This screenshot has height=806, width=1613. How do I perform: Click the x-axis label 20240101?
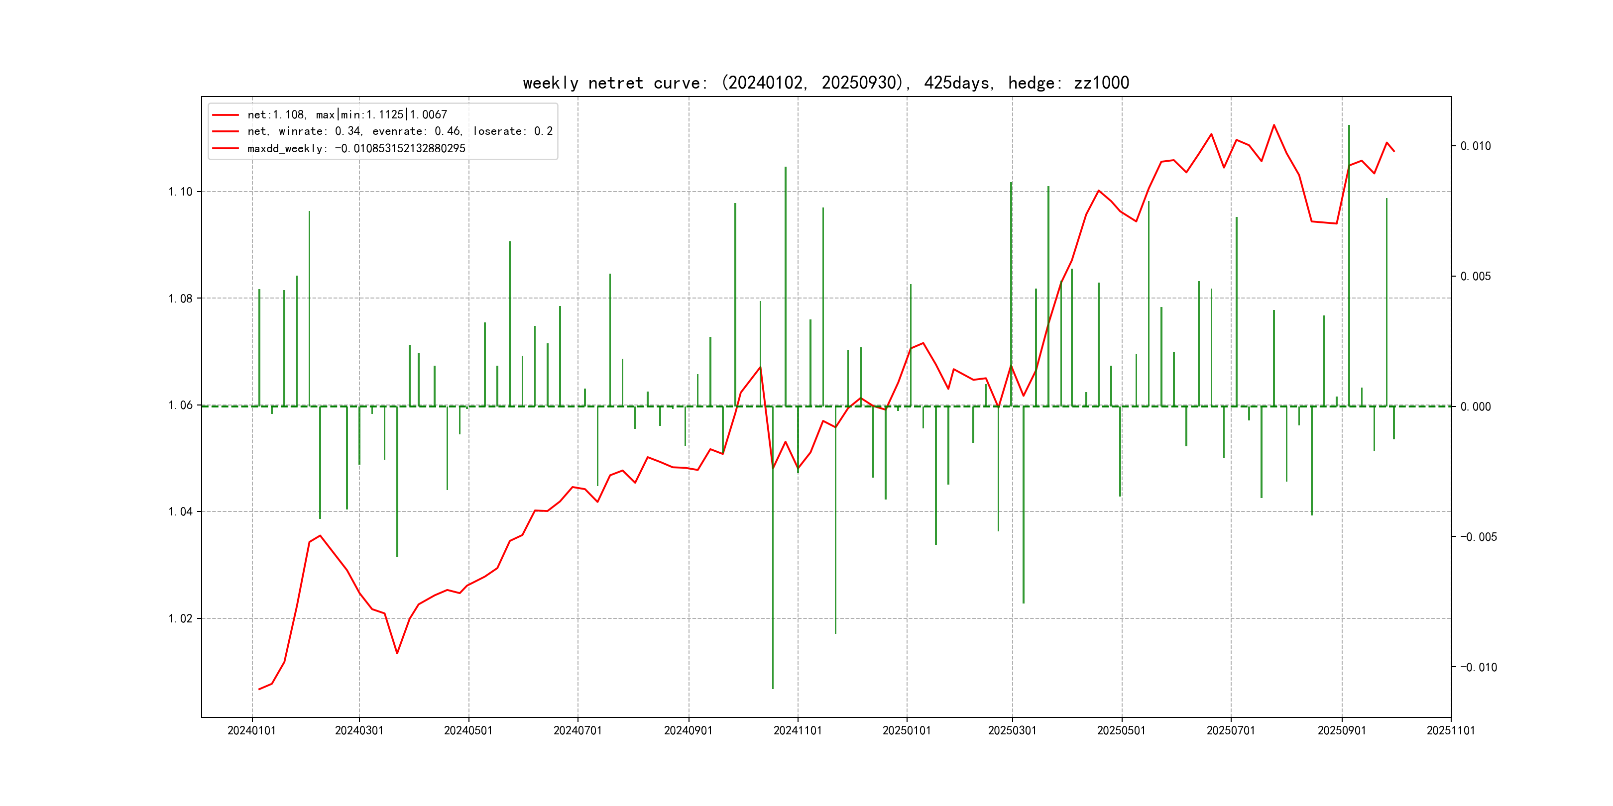[252, 730]
